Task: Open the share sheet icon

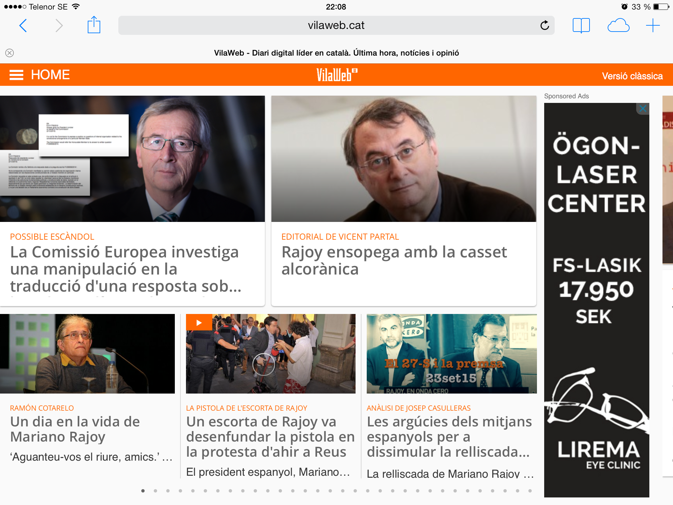Action: click(x=94, y=25)
